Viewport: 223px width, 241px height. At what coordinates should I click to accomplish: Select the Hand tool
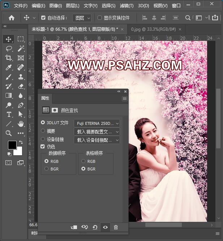(x=21, y=124)
